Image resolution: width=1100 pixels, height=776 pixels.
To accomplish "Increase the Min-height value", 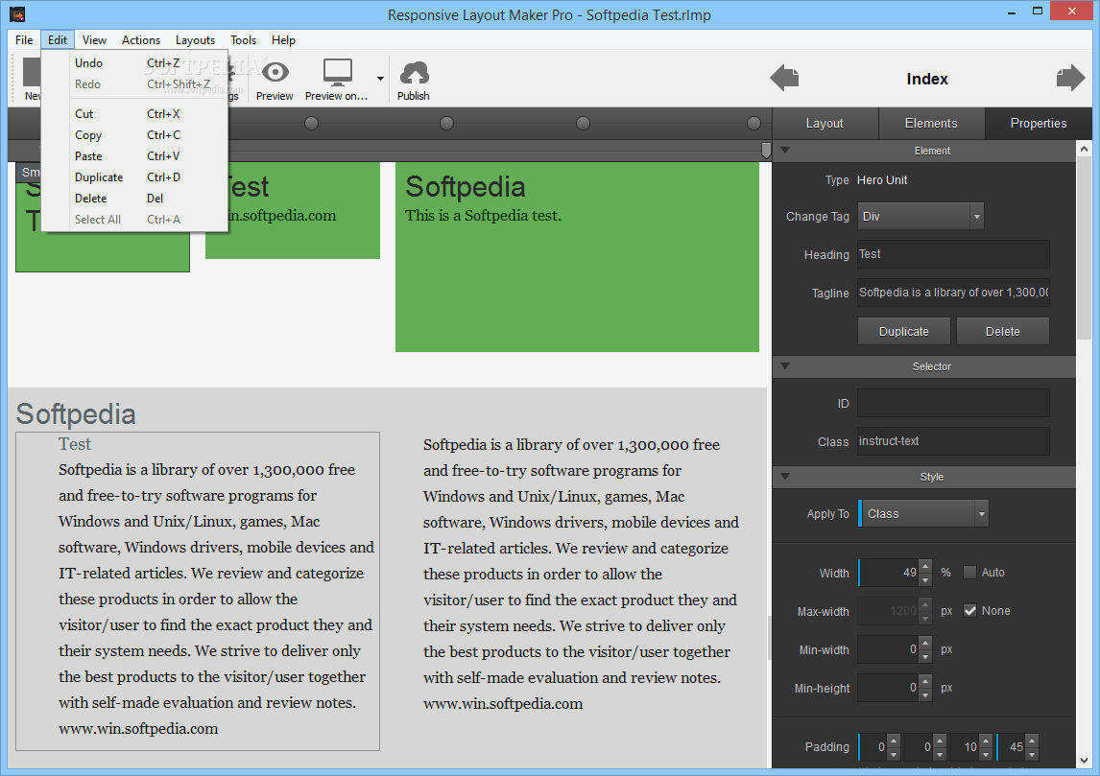I will 925,681.
